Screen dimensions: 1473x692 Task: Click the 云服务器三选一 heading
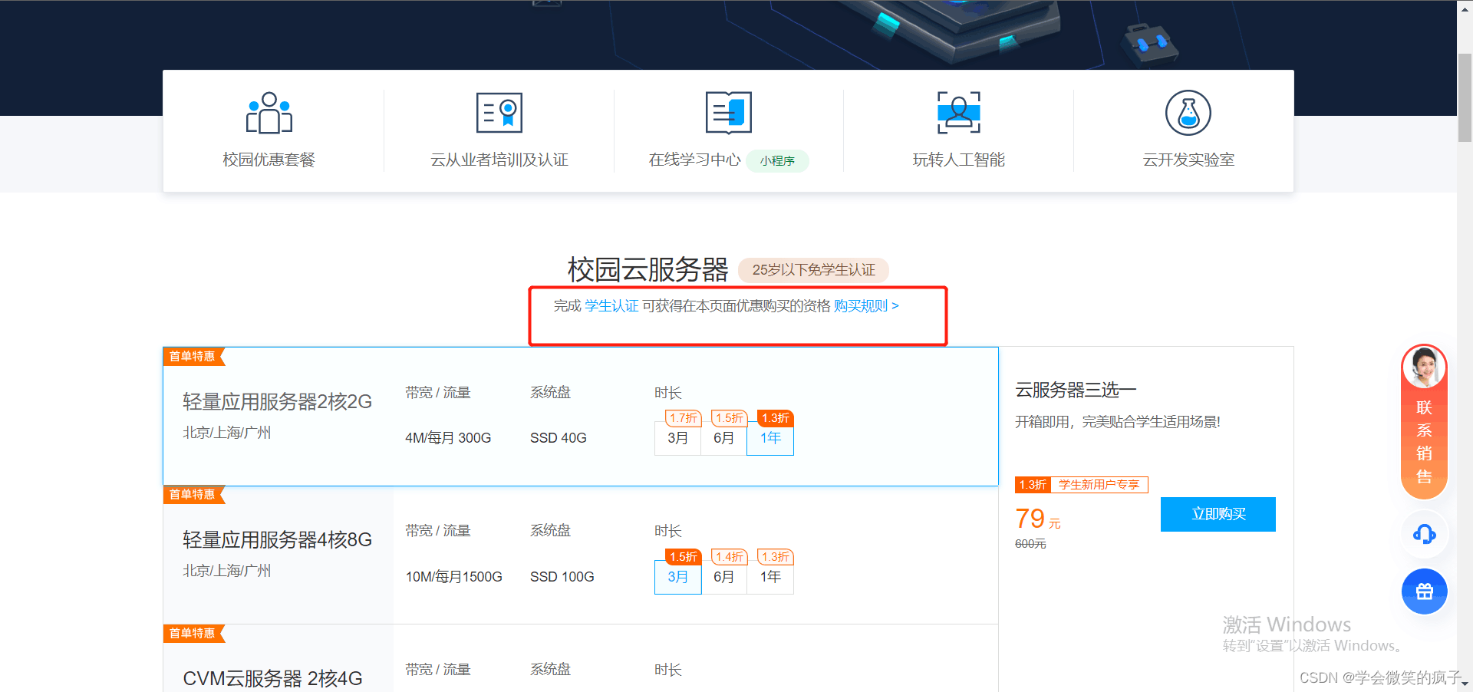coord(1076,390)
